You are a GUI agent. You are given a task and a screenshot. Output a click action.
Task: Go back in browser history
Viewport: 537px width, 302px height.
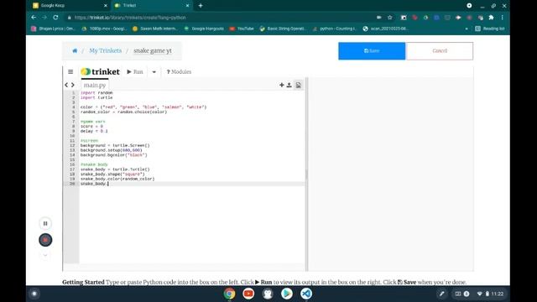coord(34,17)
